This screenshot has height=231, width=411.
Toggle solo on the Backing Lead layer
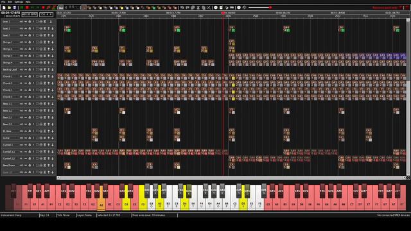(x=33, y=69)
